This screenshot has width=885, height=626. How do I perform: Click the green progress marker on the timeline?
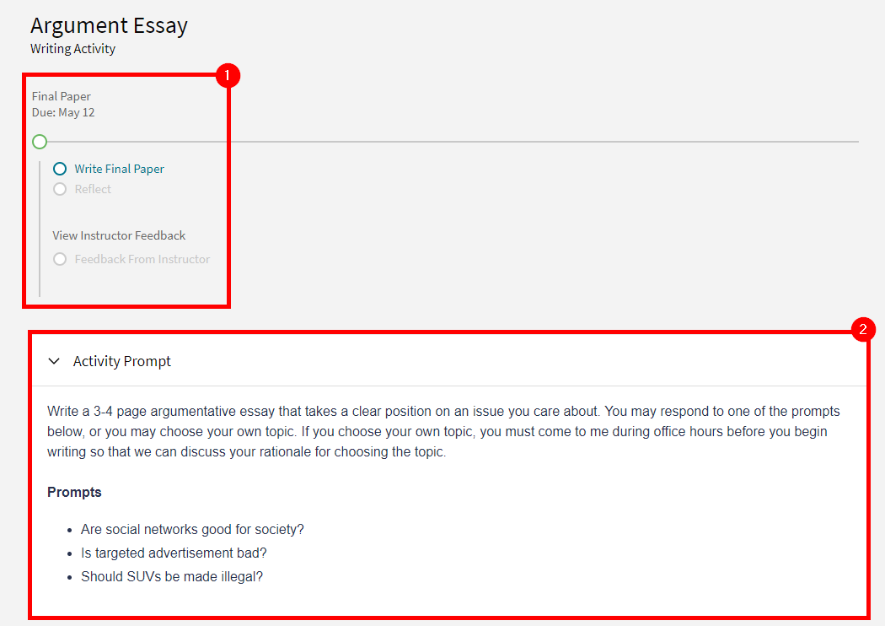click(39, 142)
